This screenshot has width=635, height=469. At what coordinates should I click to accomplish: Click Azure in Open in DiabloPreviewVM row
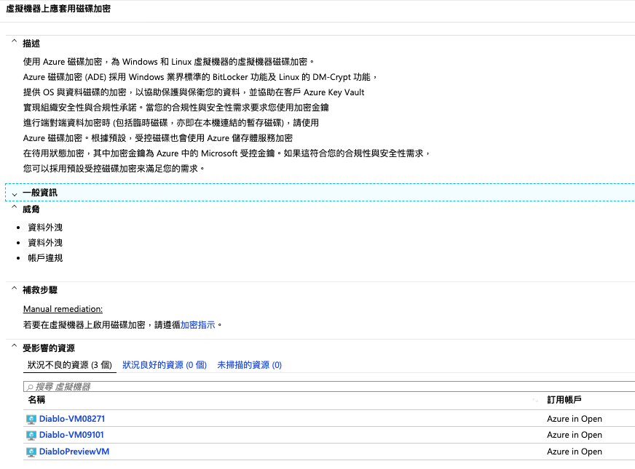point(575,452)
